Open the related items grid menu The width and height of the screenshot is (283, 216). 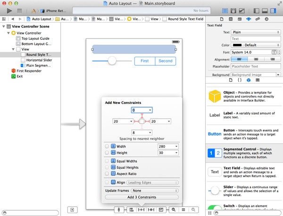point(4,19)
